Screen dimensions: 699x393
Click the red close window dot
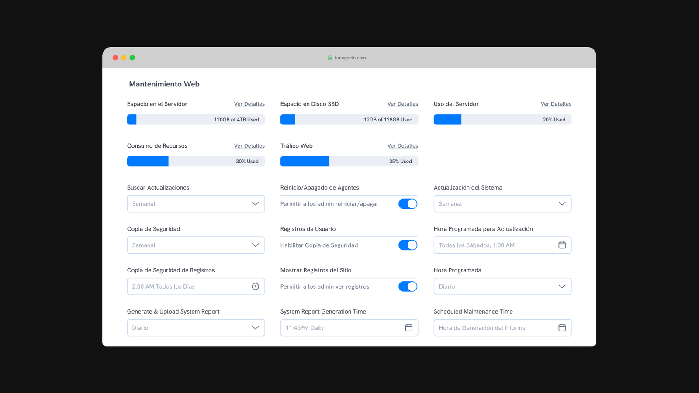click(115, 58)
